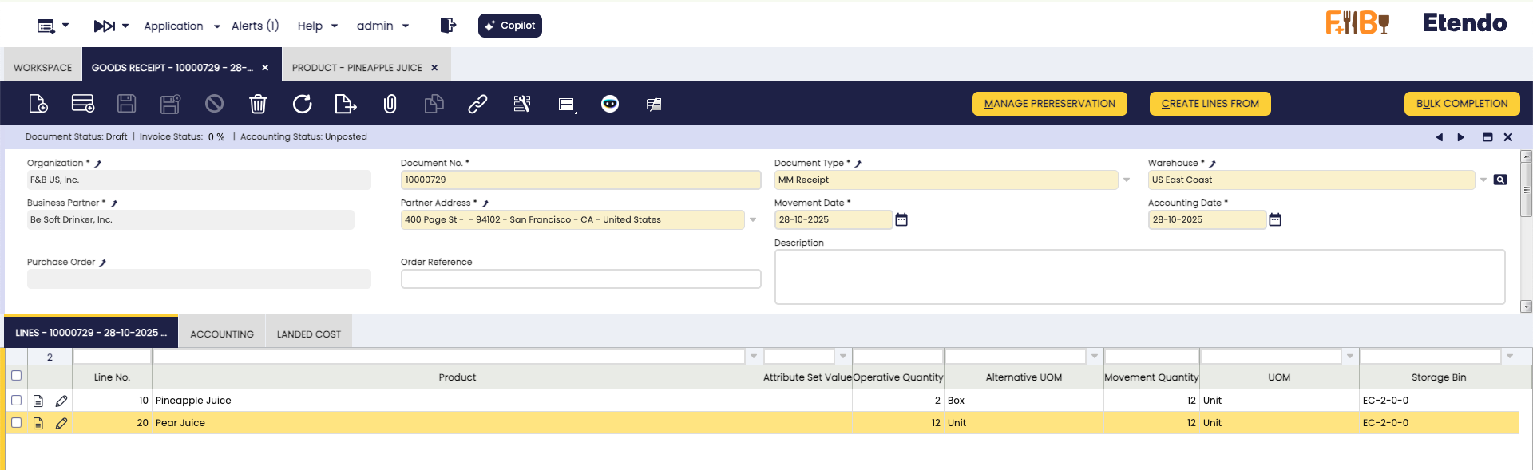Open the Warehouse search magnifier icon

click(1500, 180)
